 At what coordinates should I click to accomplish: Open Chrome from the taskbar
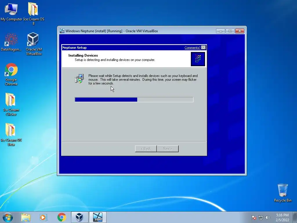(62, 217)
